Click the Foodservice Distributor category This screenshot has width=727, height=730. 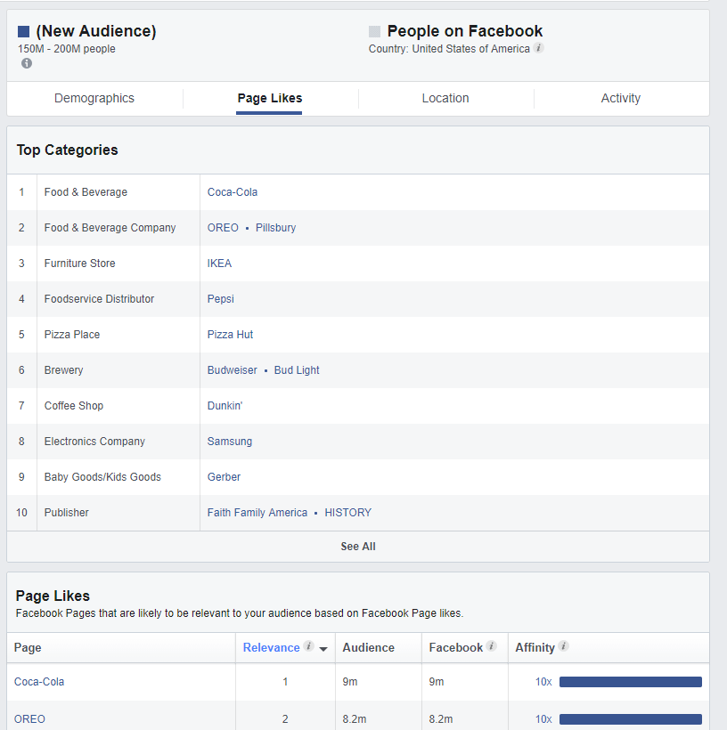99,299
